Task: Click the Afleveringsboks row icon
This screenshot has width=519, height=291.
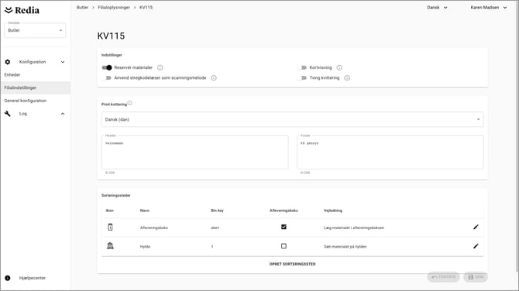Action: [110, 228]
